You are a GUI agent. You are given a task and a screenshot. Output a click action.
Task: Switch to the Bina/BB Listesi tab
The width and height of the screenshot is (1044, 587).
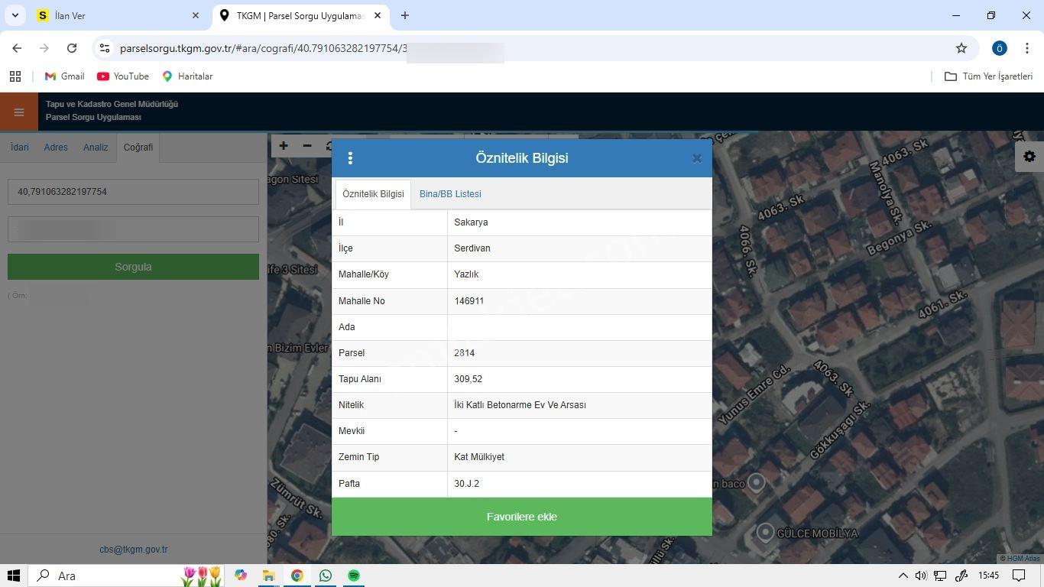pos(450,194)
